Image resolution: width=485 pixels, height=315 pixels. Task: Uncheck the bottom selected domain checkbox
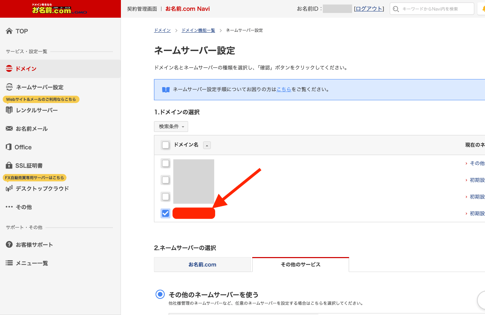[165, 213]
